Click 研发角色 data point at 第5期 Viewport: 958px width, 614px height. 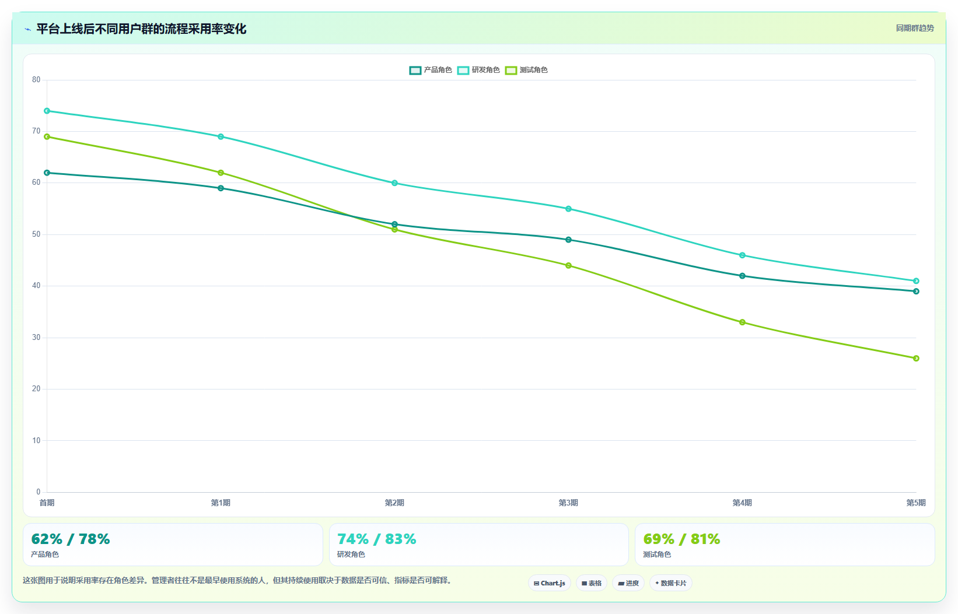coord(917,281)
